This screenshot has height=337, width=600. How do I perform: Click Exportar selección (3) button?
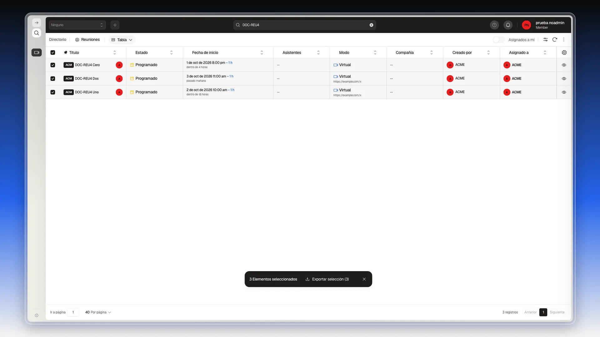pyautogui.click(x=327, y=279)
